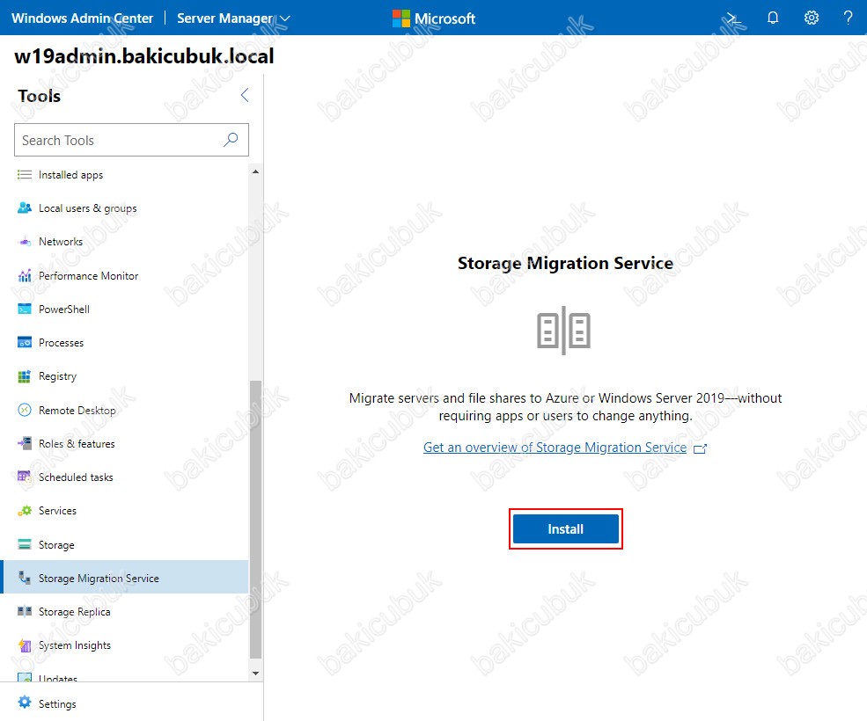Image resolution: width=867 pixels, height=721 pixels.
Task: Click the tools list scroll up arrow
Action: [x=255, y=171]
